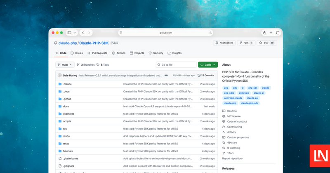Open the Insights tab
330x173 pixels.
tap(174, 53)
